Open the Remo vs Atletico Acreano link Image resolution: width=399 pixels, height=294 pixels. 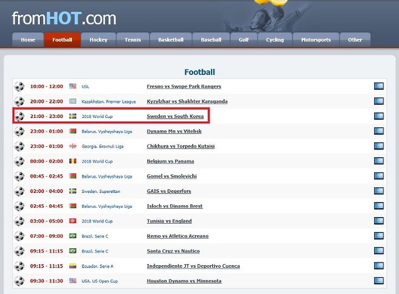coord(178,236)
